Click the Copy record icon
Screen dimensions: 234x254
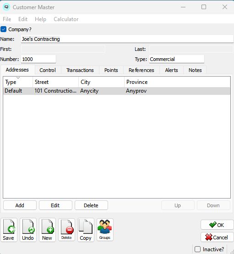(x=86, y=230)
